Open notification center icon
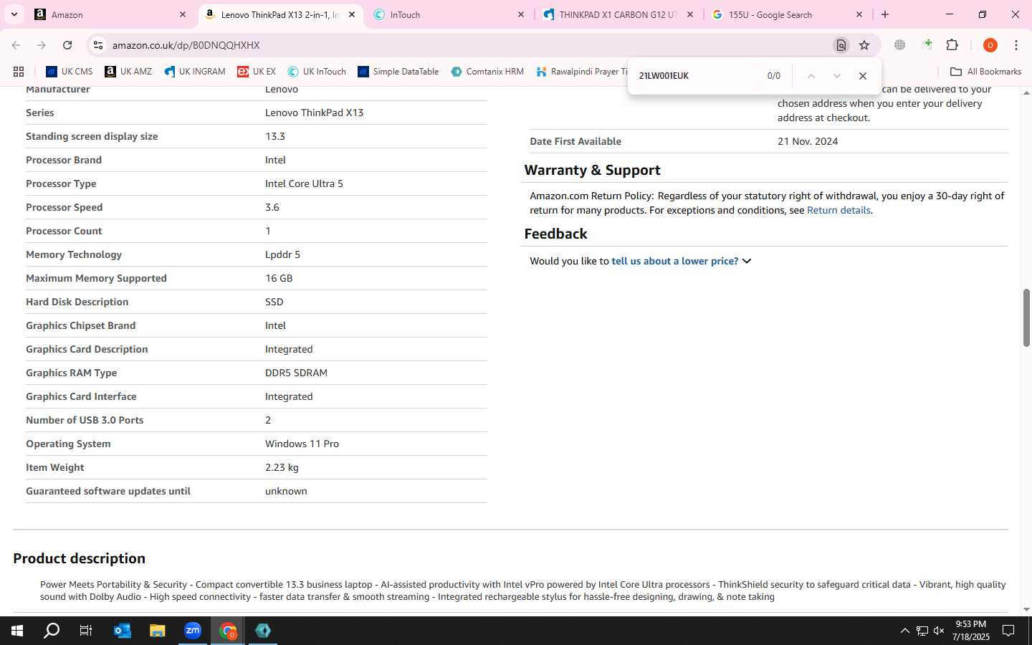 point(1008,631)
